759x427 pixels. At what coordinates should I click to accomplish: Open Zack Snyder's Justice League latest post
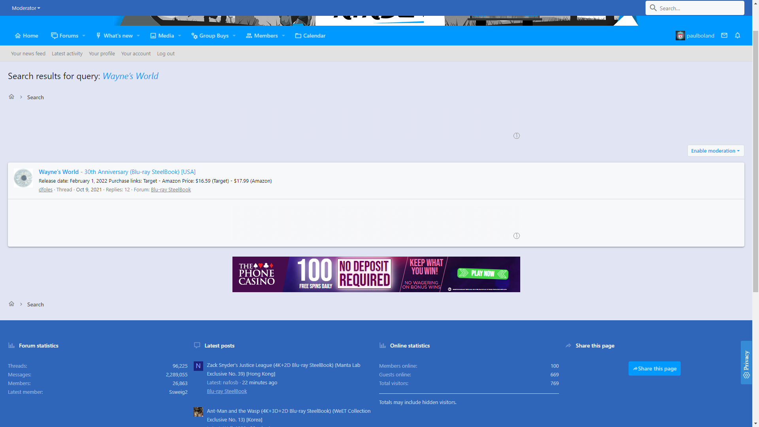coord(283,369)
